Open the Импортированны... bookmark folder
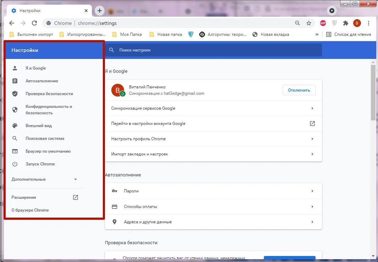 point(83,34)
